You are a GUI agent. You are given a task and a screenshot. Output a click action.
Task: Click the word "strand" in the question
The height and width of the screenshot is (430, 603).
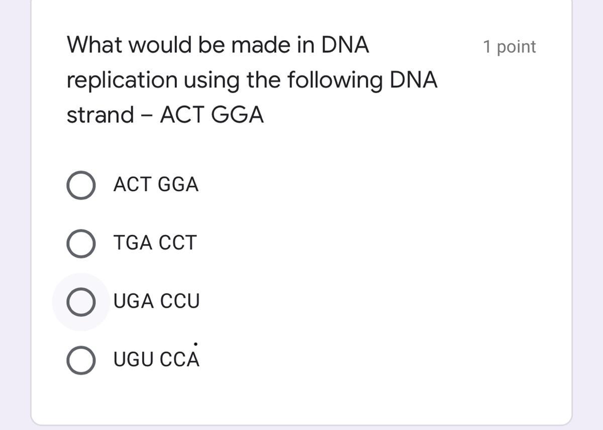click(x=100, y=115)
